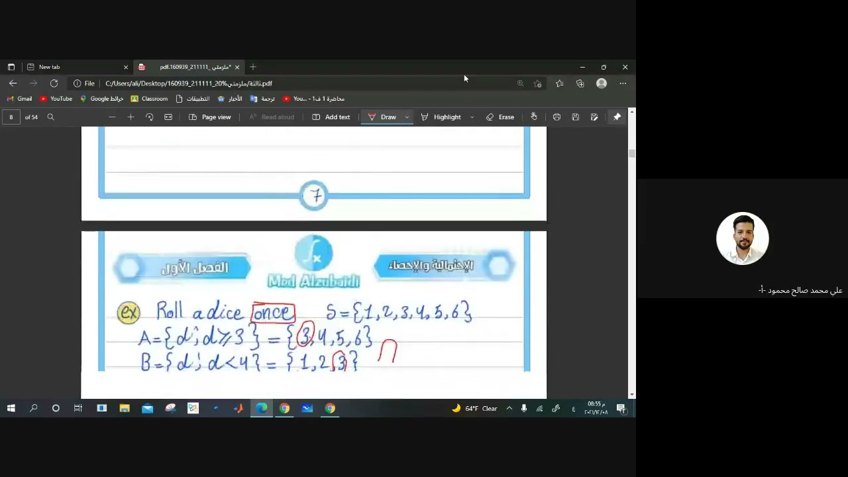Open Task View on taskbar
Image resolution: width=848 pixels, height=477 pixels.
(78, 408)
